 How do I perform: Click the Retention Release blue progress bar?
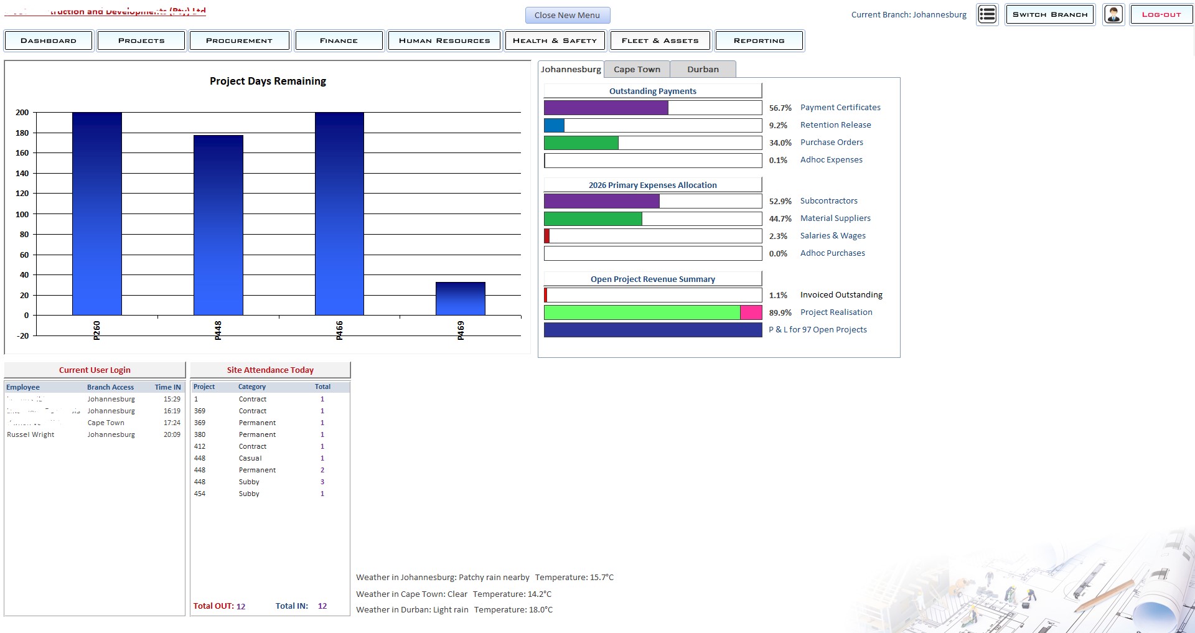pos(554,125)
